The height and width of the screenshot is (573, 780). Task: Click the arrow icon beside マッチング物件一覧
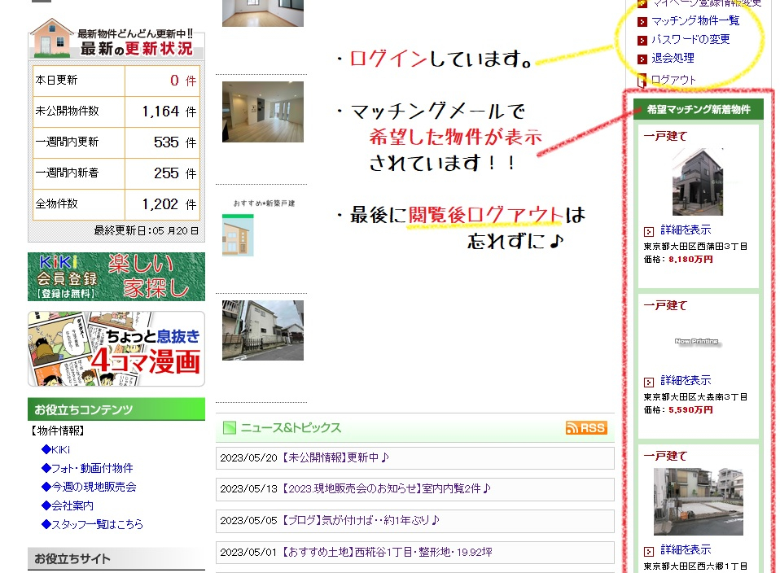642,21
